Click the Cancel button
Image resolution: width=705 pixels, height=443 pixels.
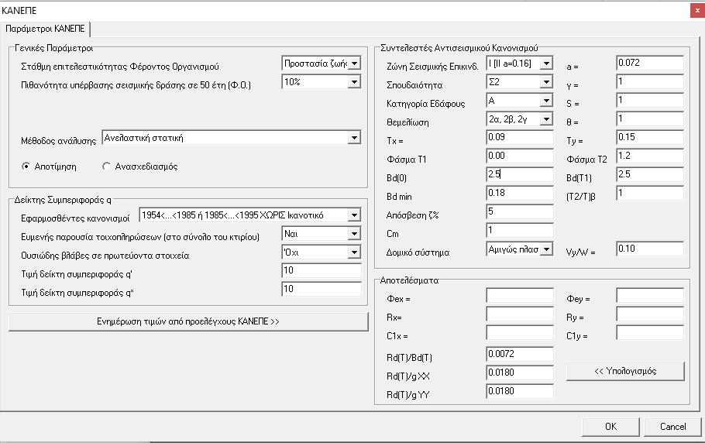tap(672, 427)
